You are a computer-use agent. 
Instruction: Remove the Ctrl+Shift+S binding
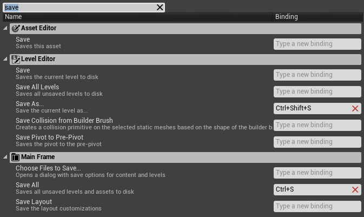(x=355, y=109)
